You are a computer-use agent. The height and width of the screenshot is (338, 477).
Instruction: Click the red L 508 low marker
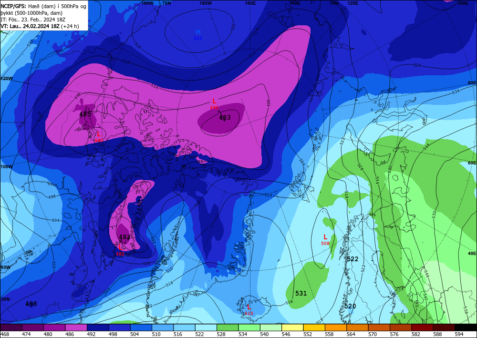coord(325,239)
